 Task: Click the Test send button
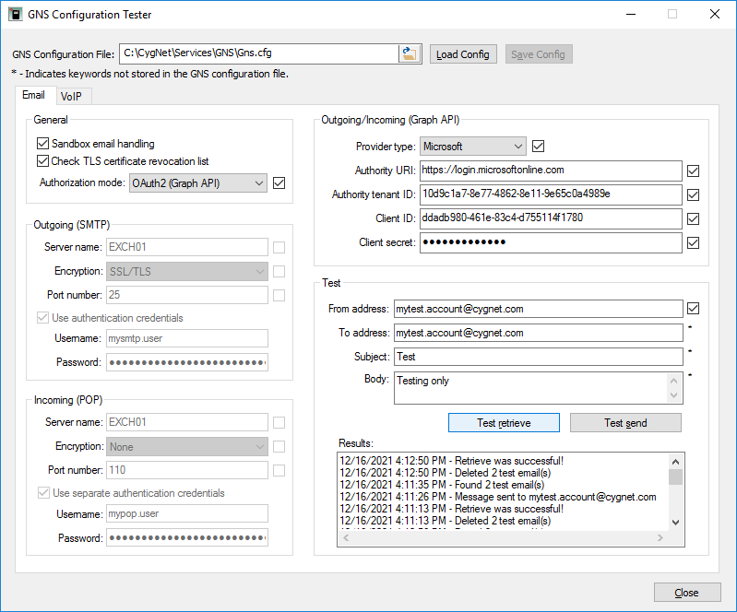(625, 423)
